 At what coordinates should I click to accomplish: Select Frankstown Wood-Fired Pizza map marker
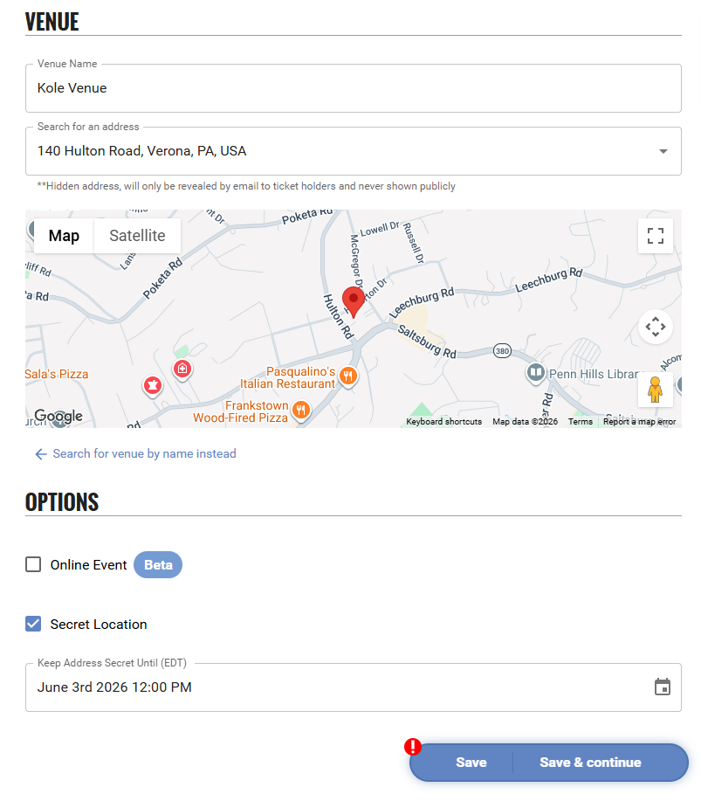click(301, 411)
